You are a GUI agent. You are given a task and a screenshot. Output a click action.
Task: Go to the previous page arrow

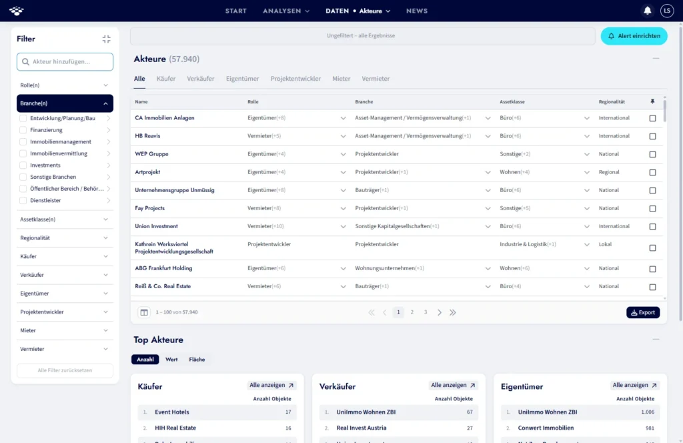(385, 312)
